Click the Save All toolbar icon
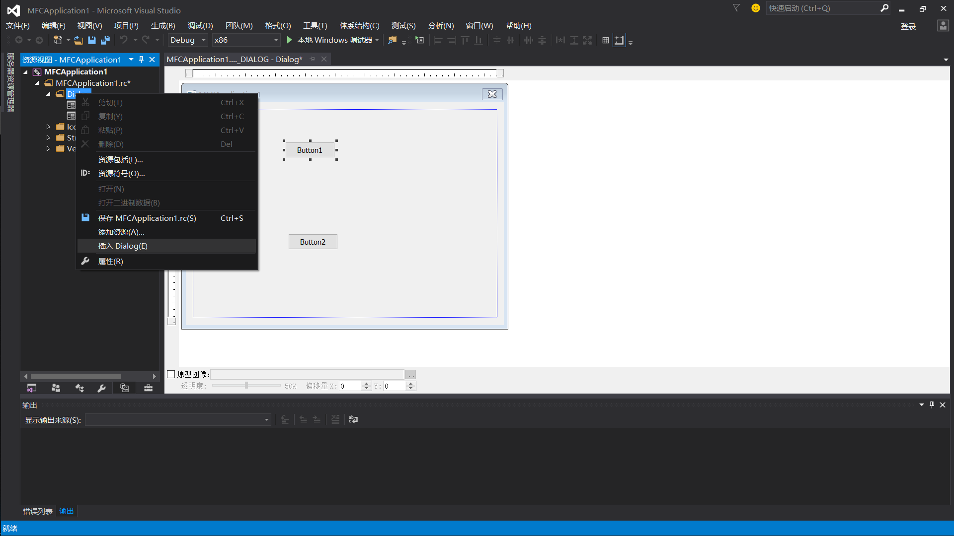This screenshot has height=536, width=954. [x=105, y=40]
